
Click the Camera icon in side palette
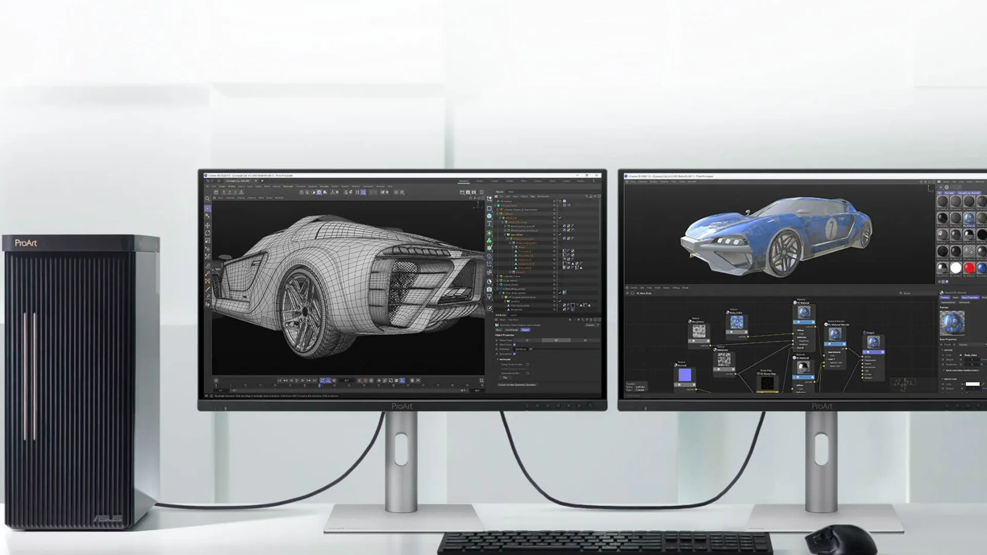[x=489, y=289]
